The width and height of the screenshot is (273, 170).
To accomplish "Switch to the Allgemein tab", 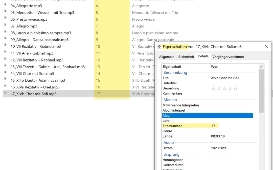I will pyautogui.click(x=167, y=57).
